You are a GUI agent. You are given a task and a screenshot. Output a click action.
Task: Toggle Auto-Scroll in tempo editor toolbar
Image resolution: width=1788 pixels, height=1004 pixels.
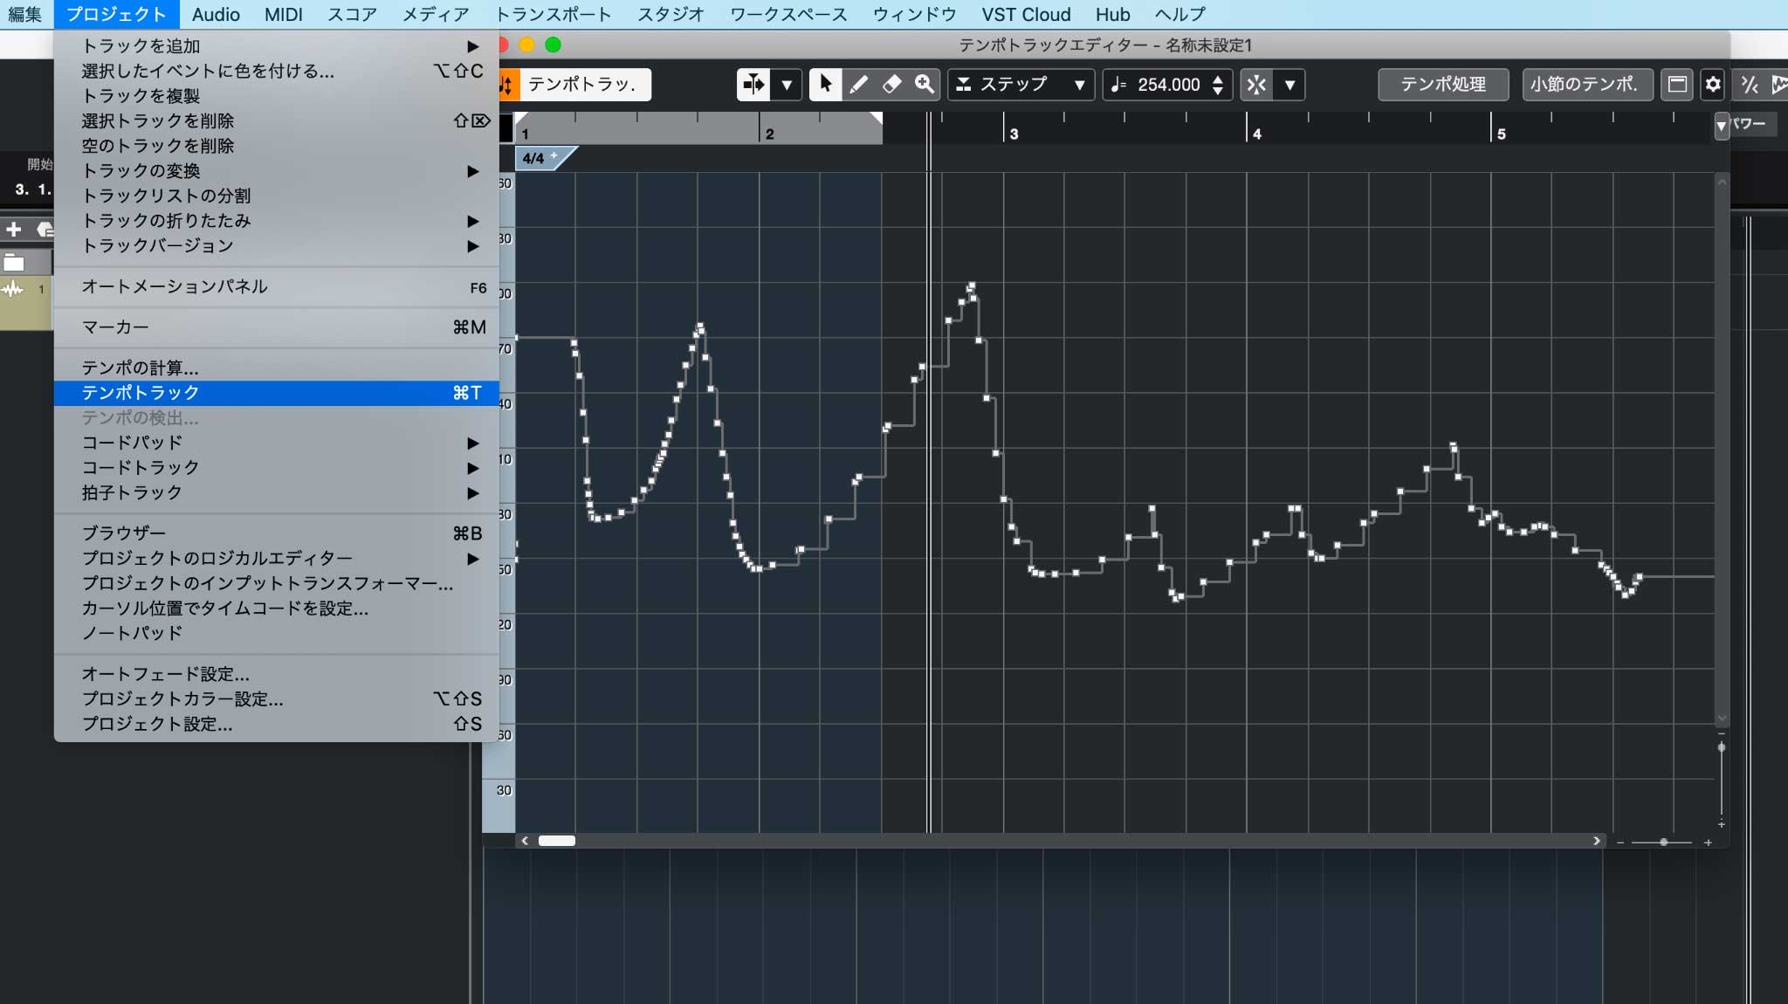click(x=753, y=85)
